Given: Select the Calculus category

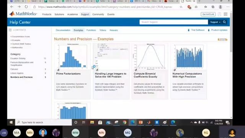Looking at the screenshot, I should pos(14,69).
